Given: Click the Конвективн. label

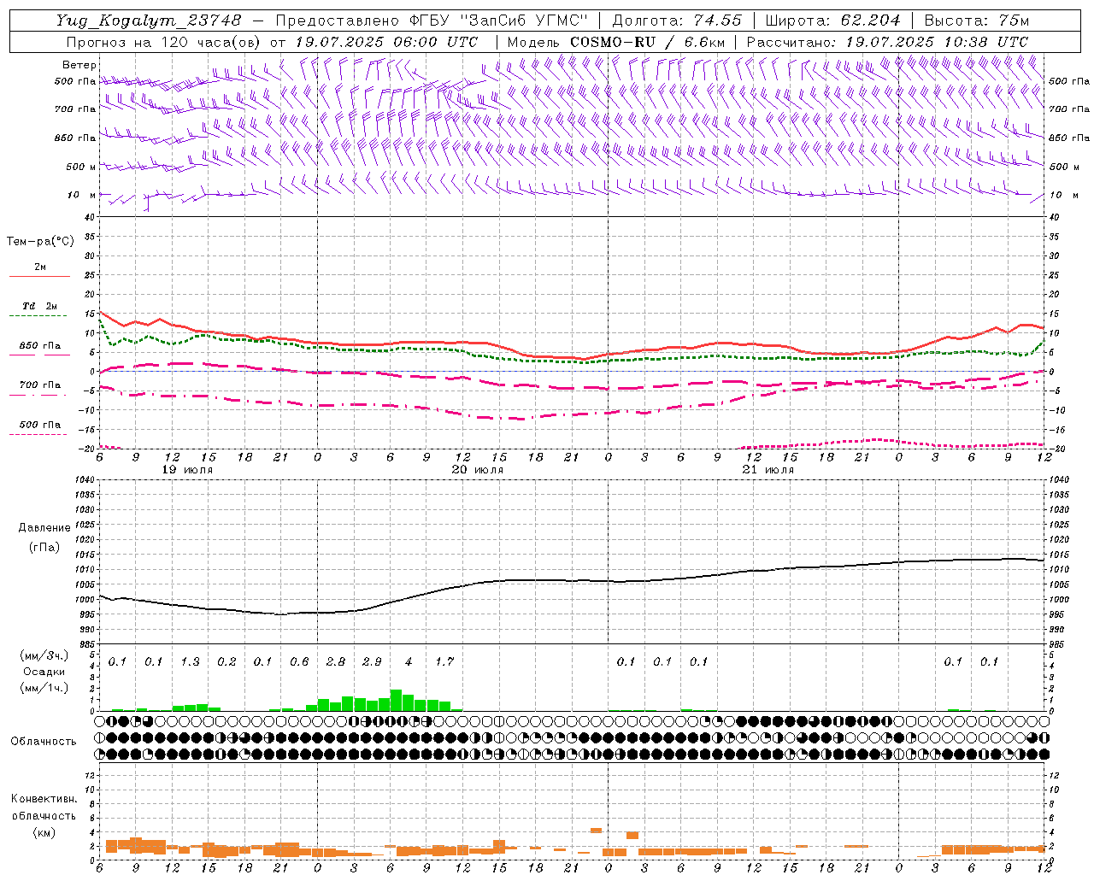Looking at the screenshot, I should click(x=44, y=799).
